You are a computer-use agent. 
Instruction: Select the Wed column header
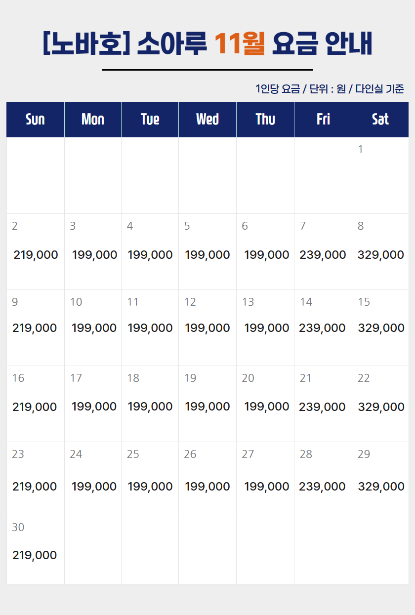click(207, 119)
